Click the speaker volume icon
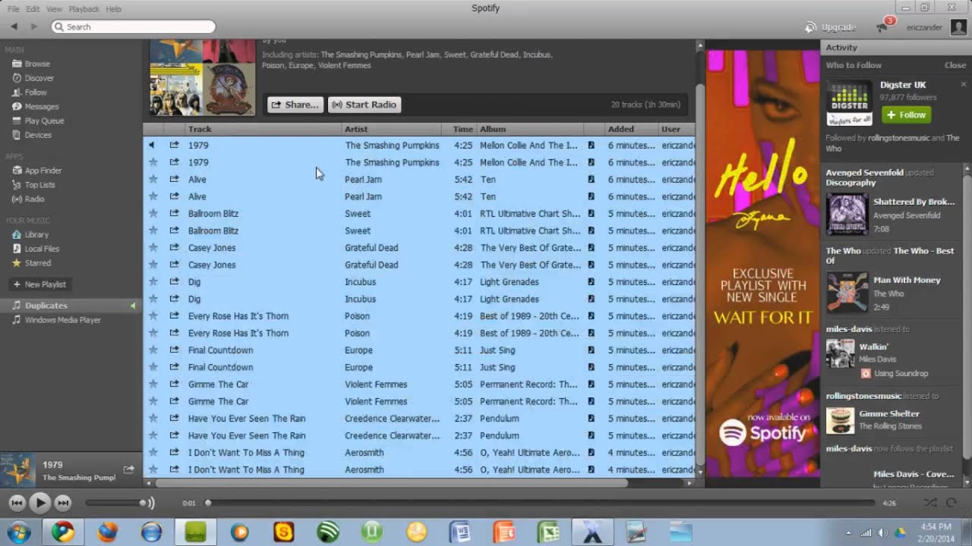The width and height of the screenshot is (972, 546). coord(150,502)
